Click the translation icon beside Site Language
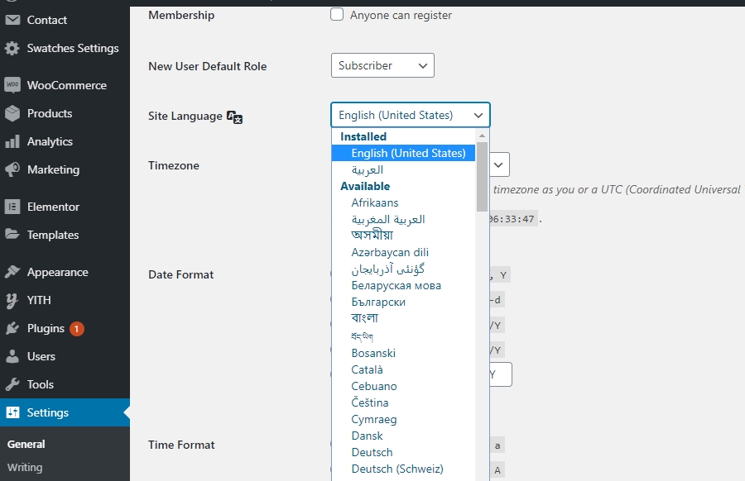 [235, 117]
